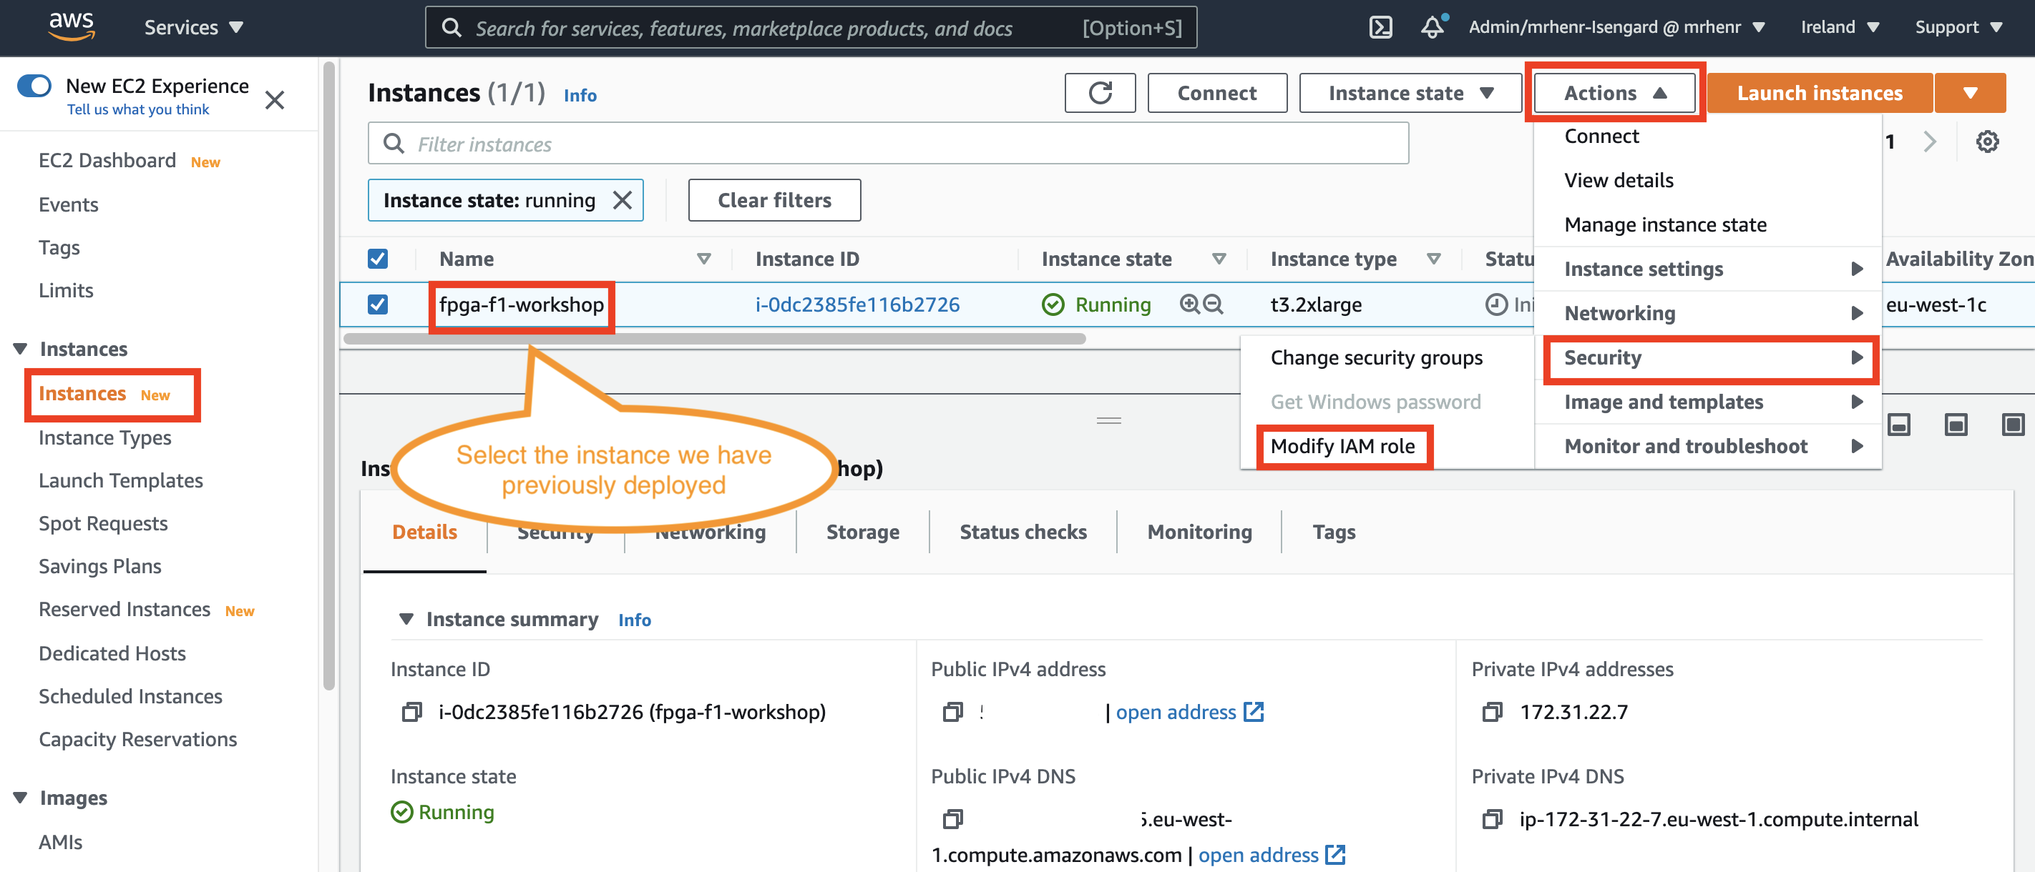Click the split panel resize handle
Viewport: 2035px width, 872px height.
click(x=1108, y=420)
